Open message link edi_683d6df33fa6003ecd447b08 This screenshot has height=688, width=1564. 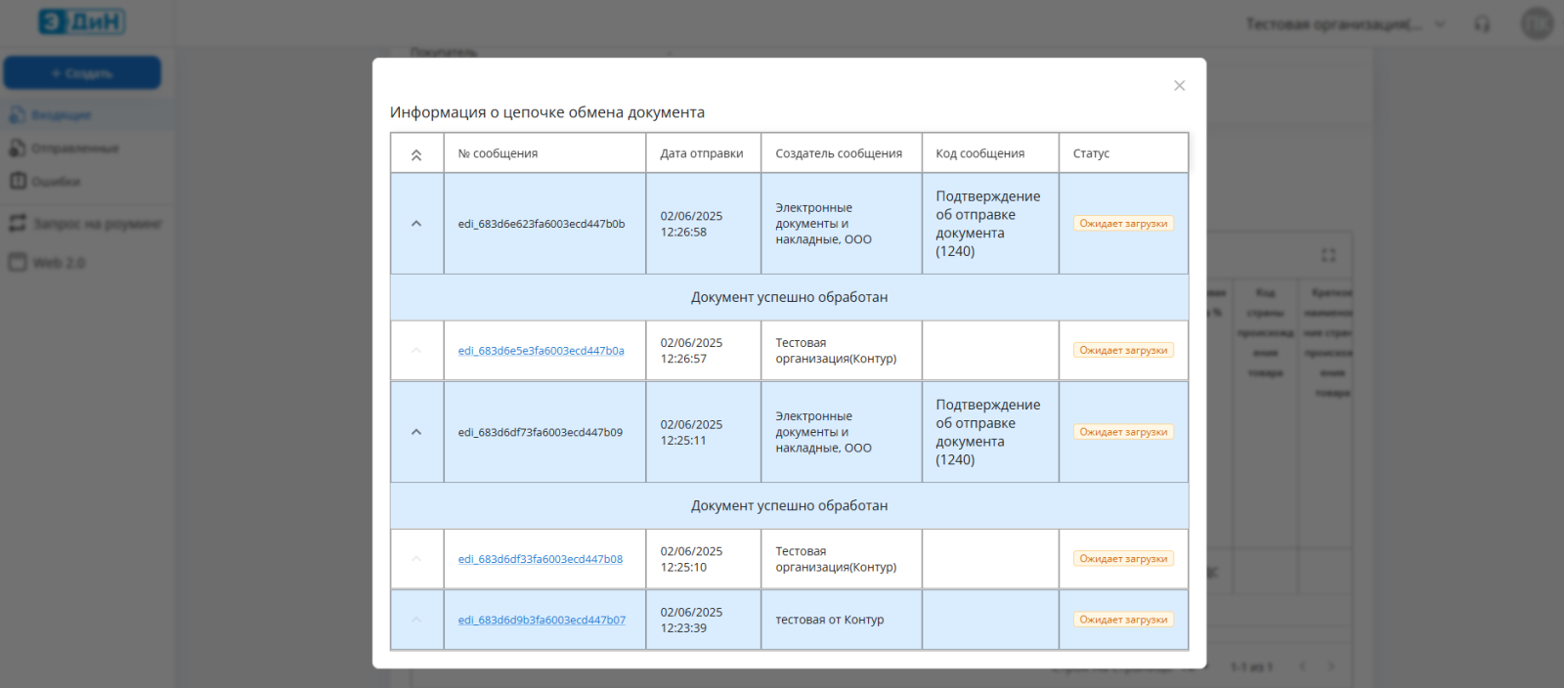[x=540, y=559]
